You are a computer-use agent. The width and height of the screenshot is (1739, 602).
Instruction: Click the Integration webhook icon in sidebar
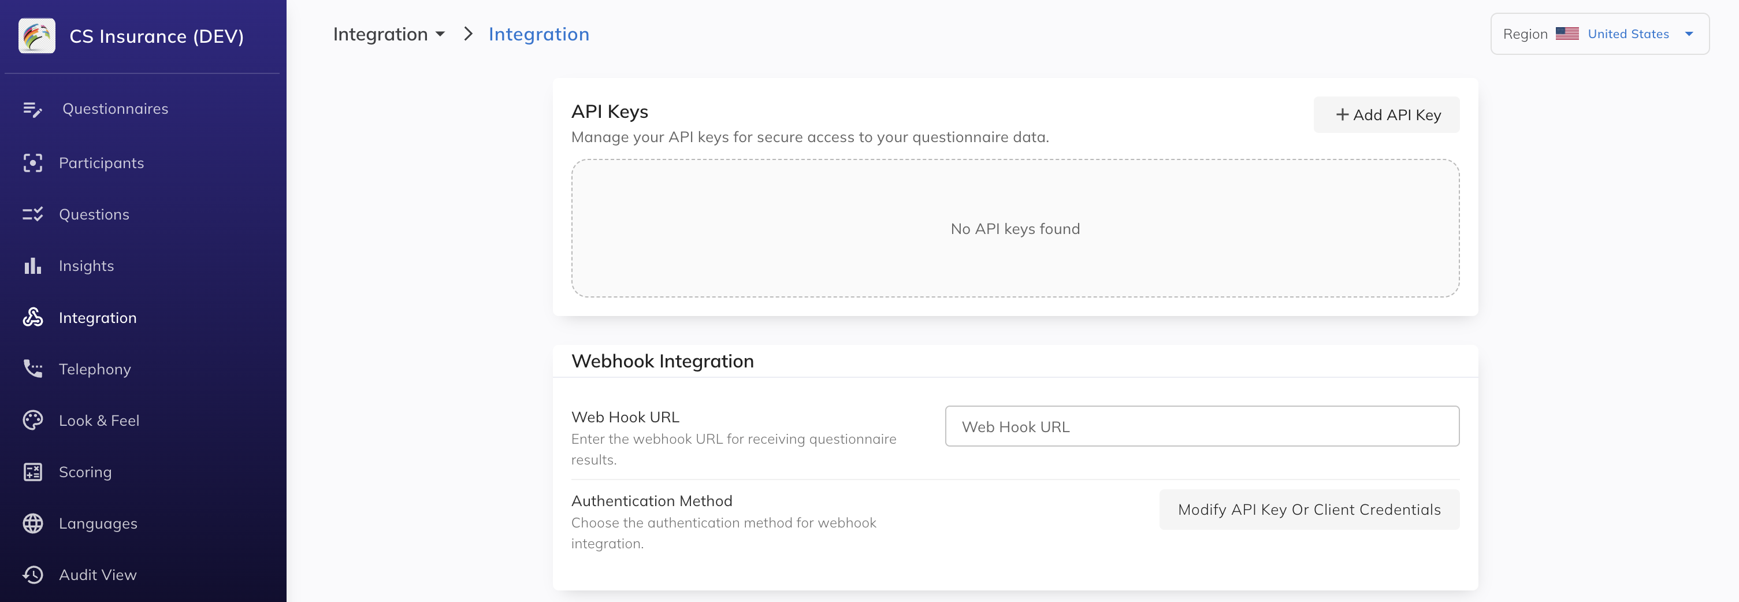[x=32, y=317]
